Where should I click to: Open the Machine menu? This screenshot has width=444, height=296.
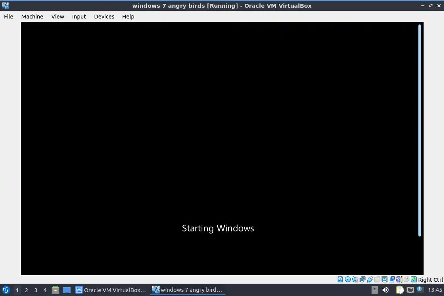[x=32, y=17]
